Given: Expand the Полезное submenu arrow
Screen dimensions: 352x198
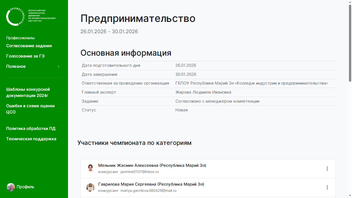Looking at the screenshot, I should pos(59,67).
